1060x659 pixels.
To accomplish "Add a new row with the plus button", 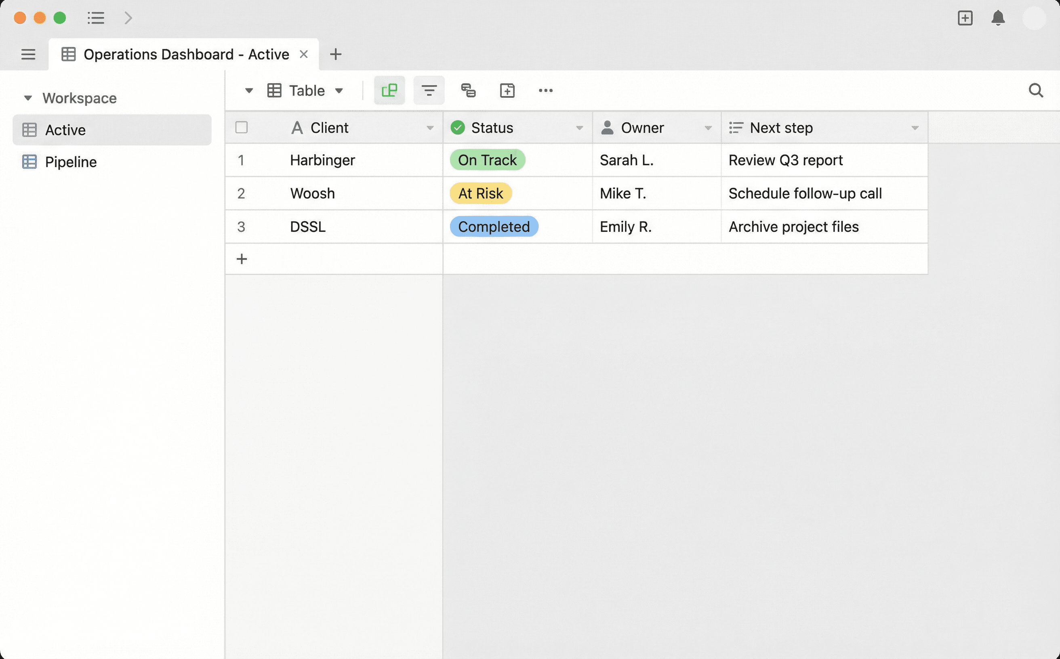I will (241, 258).
